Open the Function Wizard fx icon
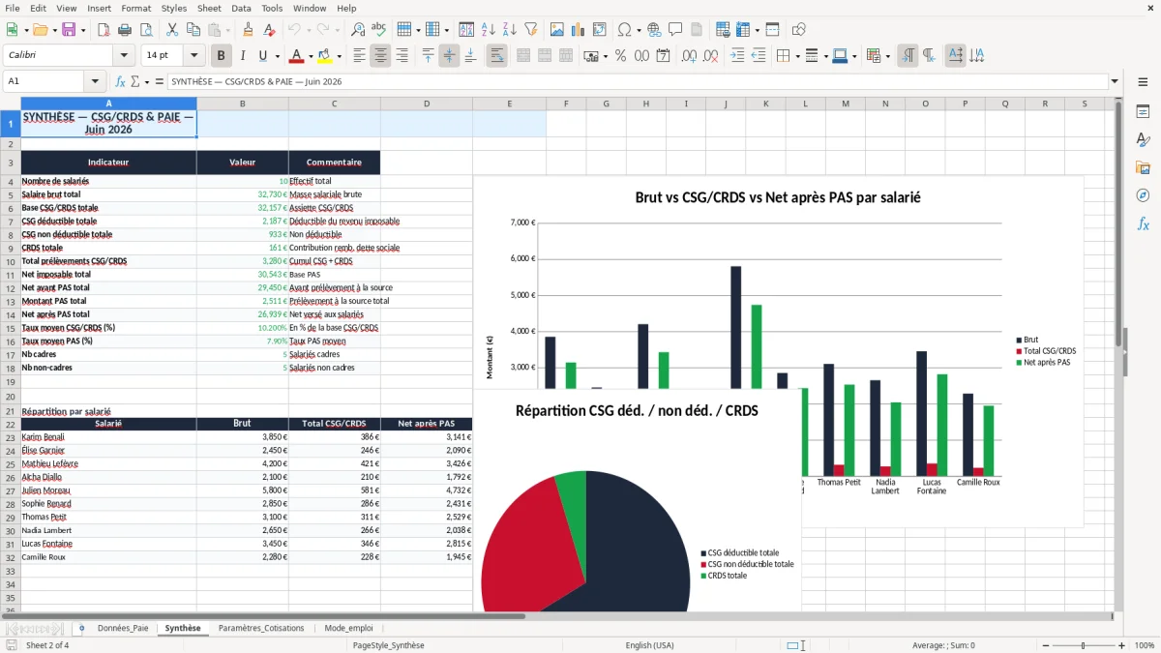 (121, 82)
